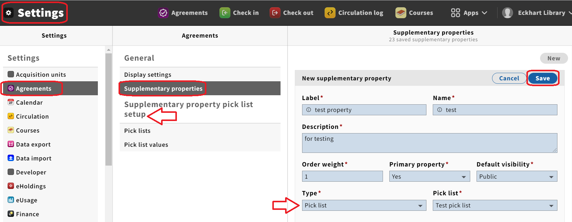Click the Eckhart Library profile avatar
This screenshot has height=222, width=572.
point(508,13)
